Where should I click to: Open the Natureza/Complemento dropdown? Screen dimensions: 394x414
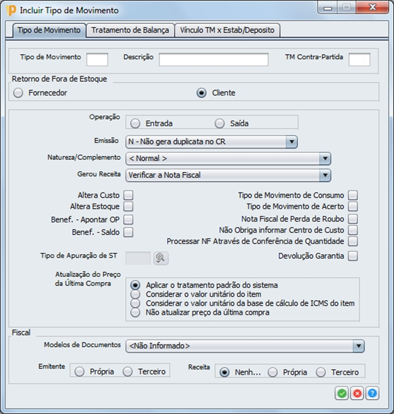(x=325, y=159)
